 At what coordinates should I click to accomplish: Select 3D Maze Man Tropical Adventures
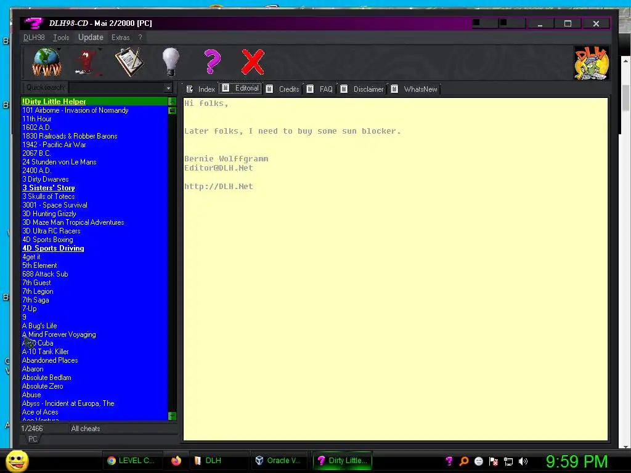[94, 222]
